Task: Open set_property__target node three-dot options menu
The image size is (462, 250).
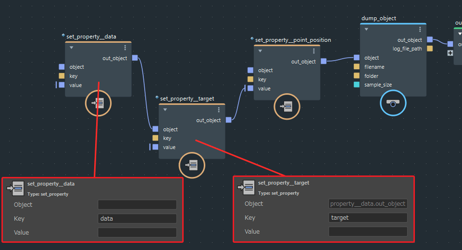Action: tap(219, 110)
